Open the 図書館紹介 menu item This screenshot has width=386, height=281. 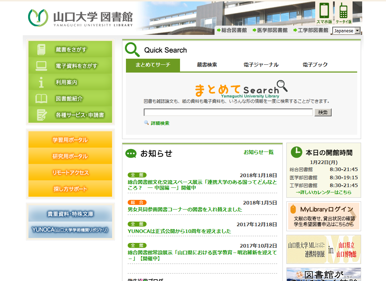pyautogui.click(x=70, y=99)
